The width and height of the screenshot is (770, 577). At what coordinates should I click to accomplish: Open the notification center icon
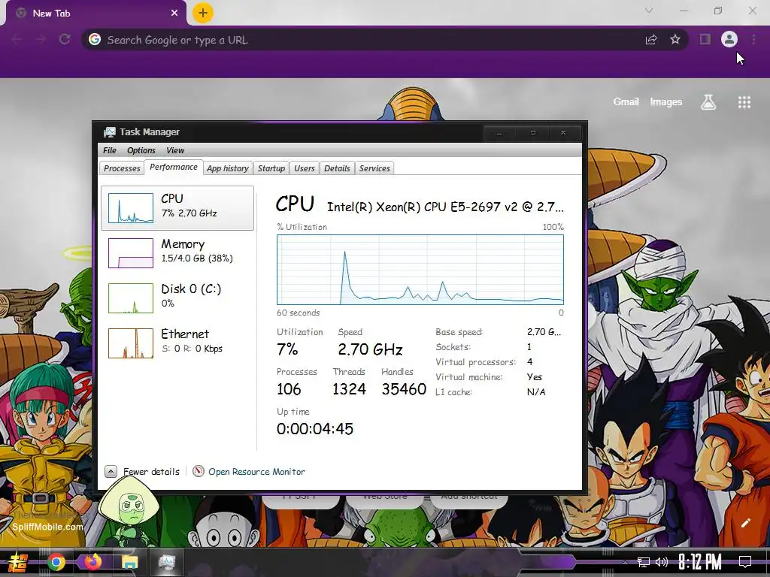[745, 561]
